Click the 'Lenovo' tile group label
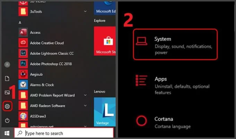Screen dimensions: 236x139 click(100, 91)
